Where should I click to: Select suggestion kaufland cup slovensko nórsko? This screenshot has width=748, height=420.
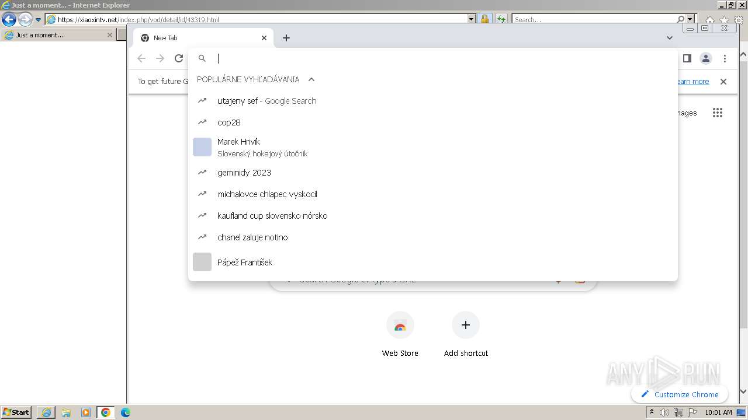[x=433, y=216]
